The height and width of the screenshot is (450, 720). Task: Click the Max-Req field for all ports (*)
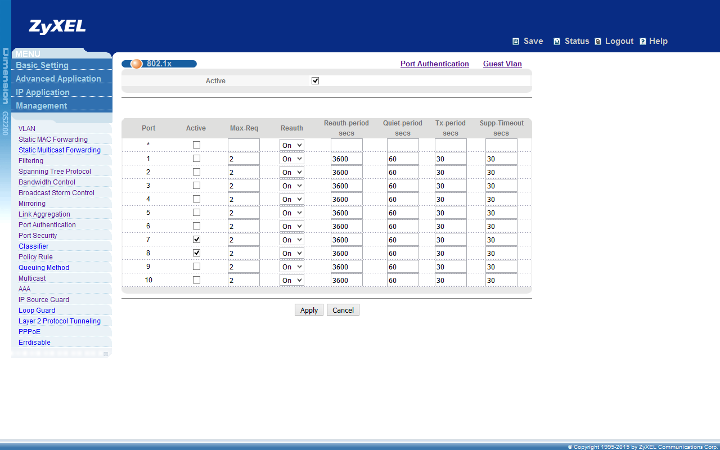244,145
